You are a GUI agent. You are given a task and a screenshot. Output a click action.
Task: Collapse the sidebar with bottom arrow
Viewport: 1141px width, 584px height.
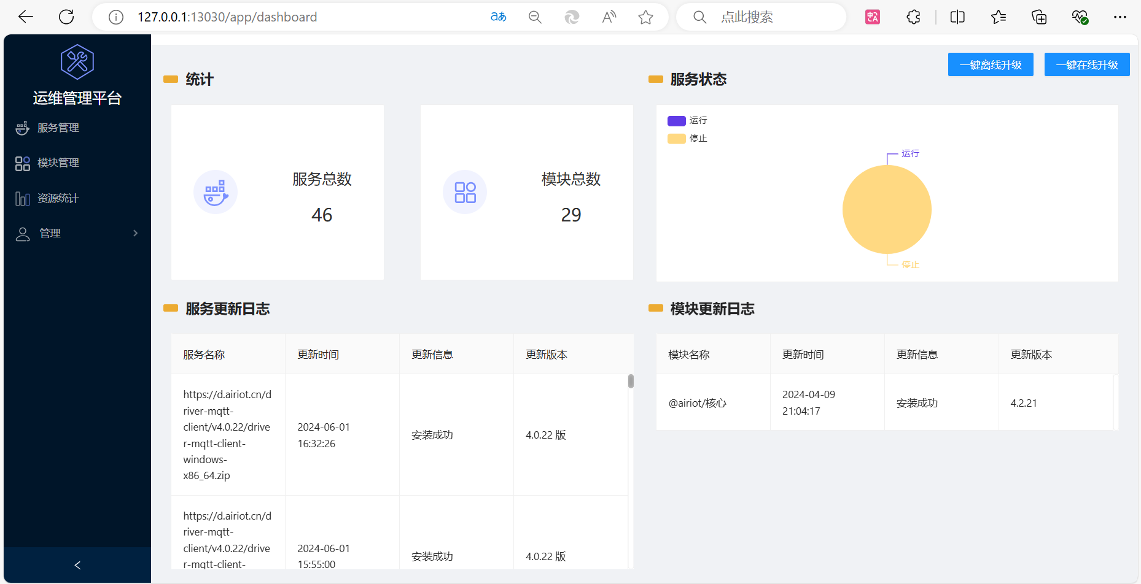click(77, 565)
